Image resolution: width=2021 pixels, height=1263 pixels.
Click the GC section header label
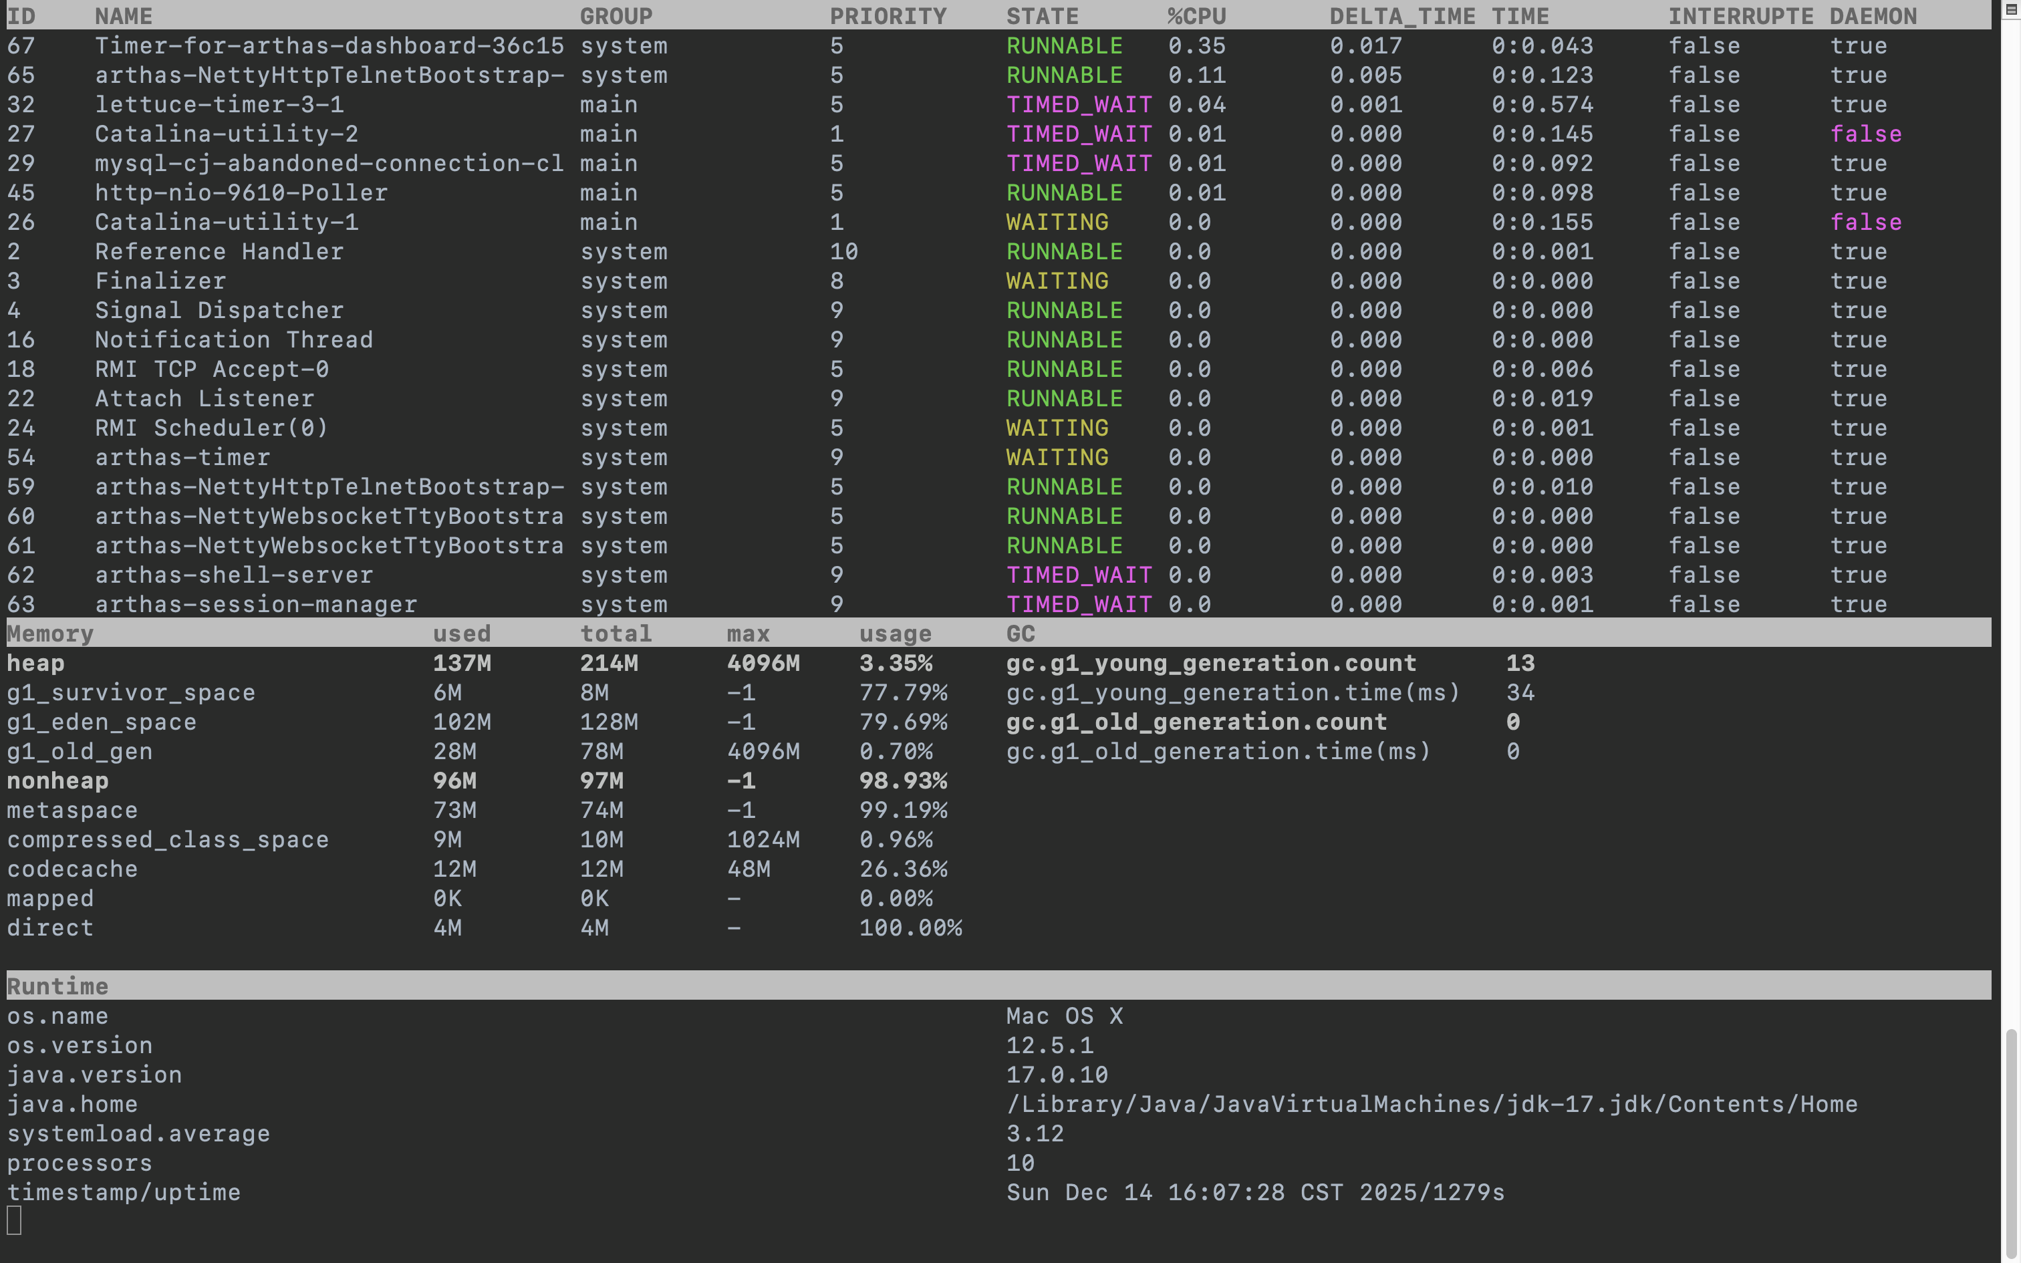coord(1021,634)
